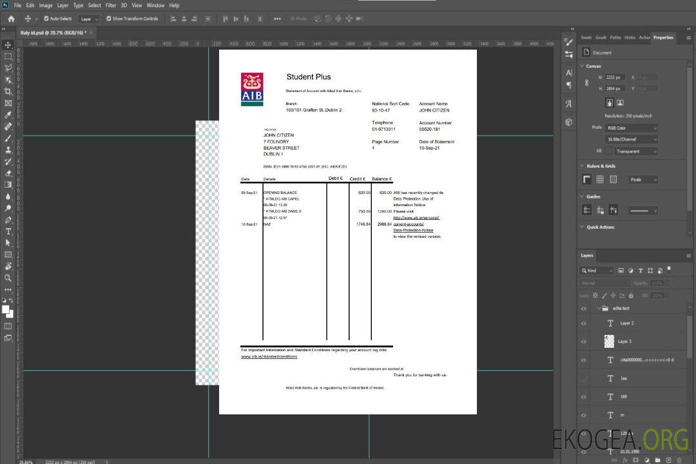Toggle layer filtering on/off switch
The height and width of the screenshot is (464, 696).
669,269
